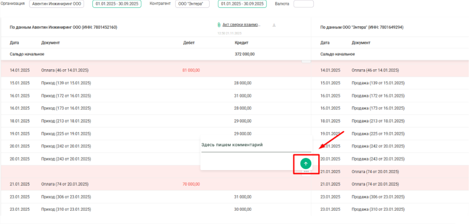The width and height of the screenshot is (470, 224).
Task: Select row 'Продажа (173 от 16.01.2025)'
Action: 378,108
